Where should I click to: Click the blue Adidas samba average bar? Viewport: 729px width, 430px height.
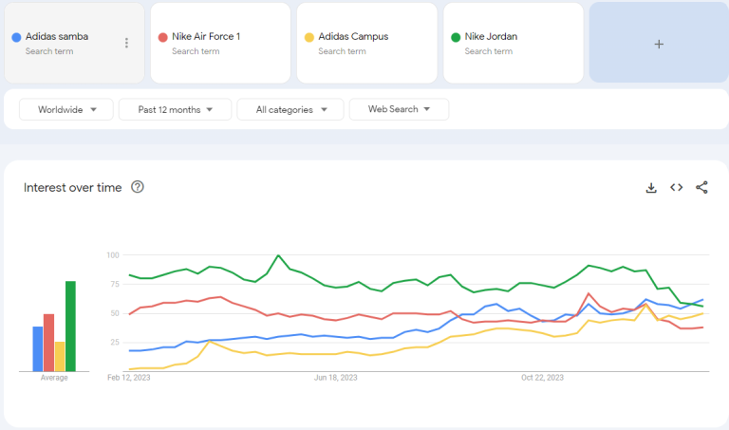(x=38, y=348)
